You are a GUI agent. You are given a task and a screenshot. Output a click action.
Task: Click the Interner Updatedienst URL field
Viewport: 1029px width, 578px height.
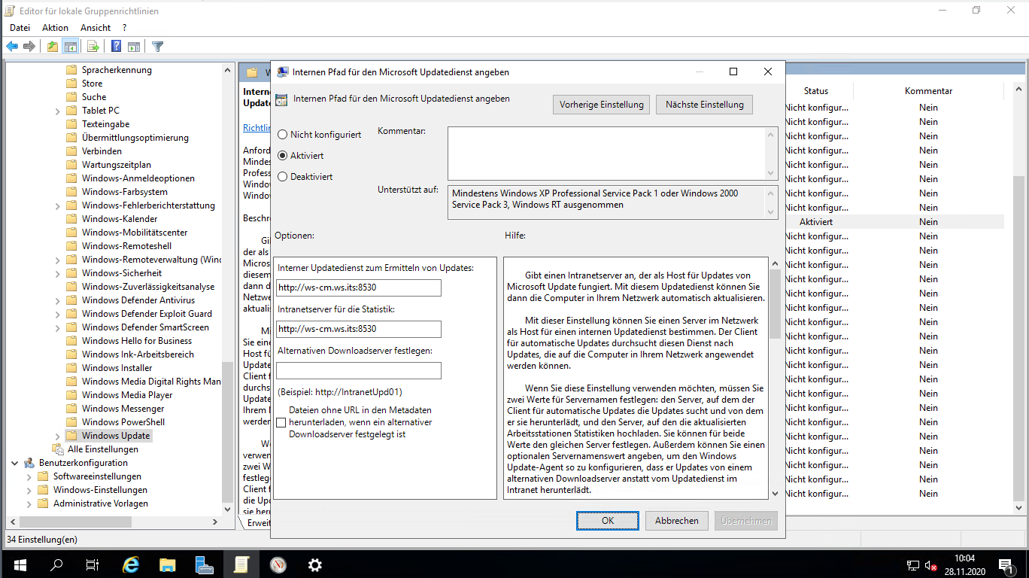coord(359,287)
